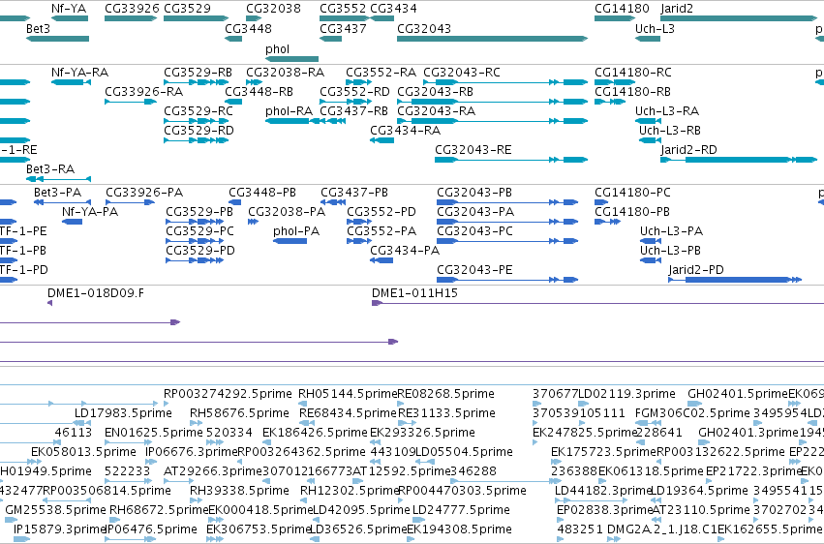Click protein CG3529-PB
This screenshot has width=824, height=544.
[x=199, y=212]
